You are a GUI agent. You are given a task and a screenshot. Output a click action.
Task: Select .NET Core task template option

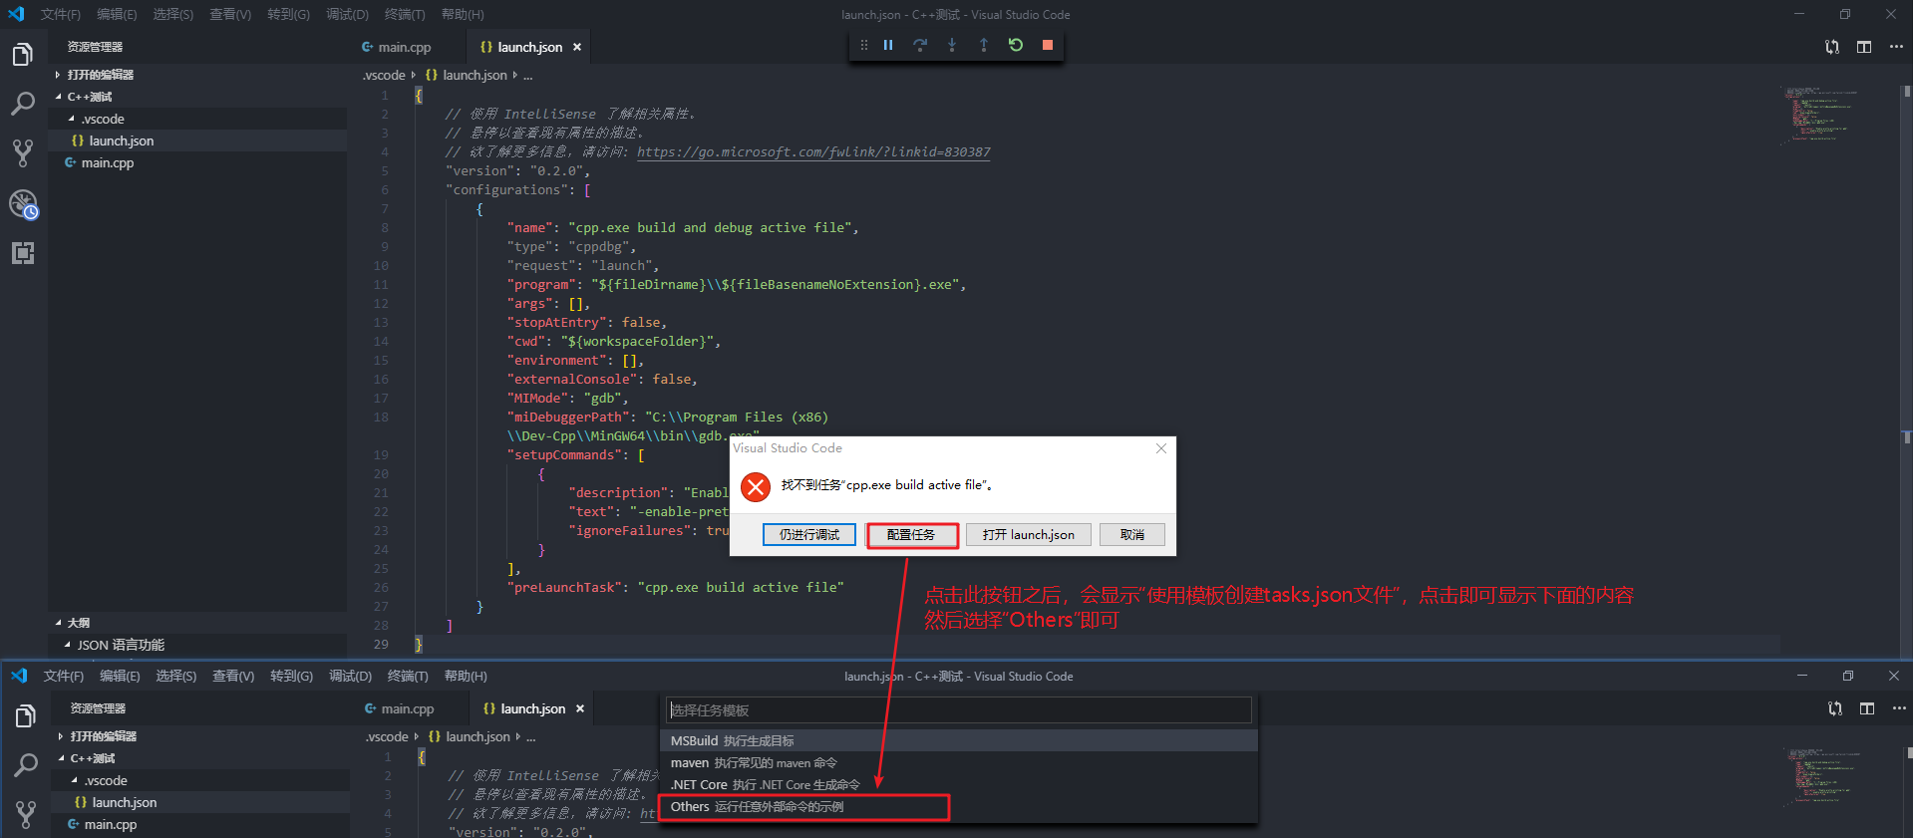click(958, 785)
